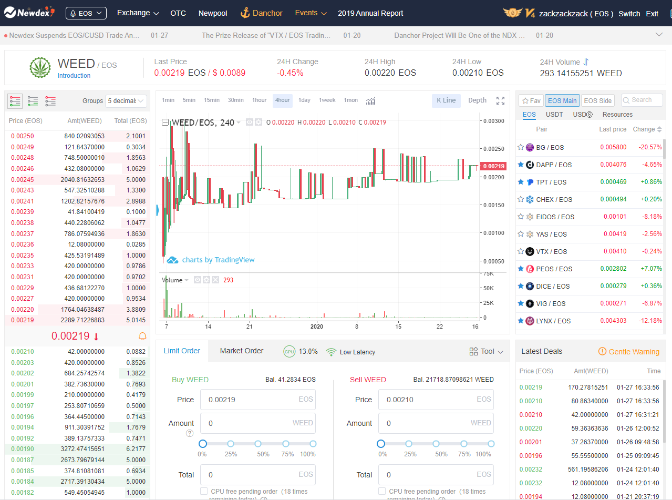Open the OTC page
Screen dimensions: 672x500
[x=178, y=13]
